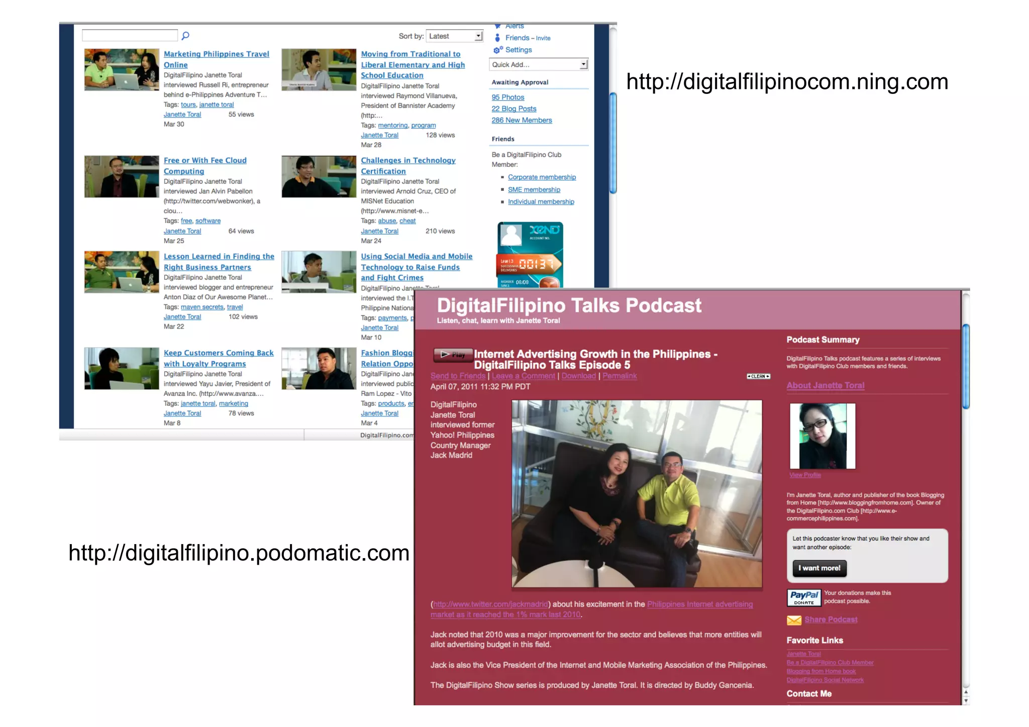Click podcast page scroll down arrow
This screenshot has width=1029, height=727.
point(966,701)
